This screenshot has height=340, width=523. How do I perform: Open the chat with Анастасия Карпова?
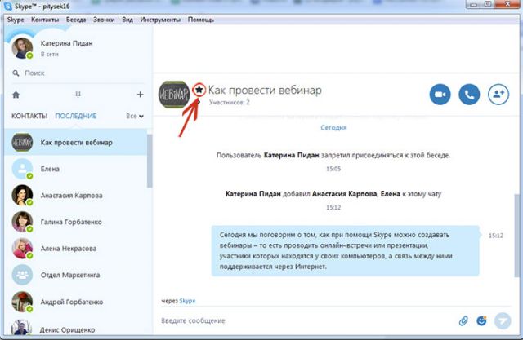tap(74, 195)
